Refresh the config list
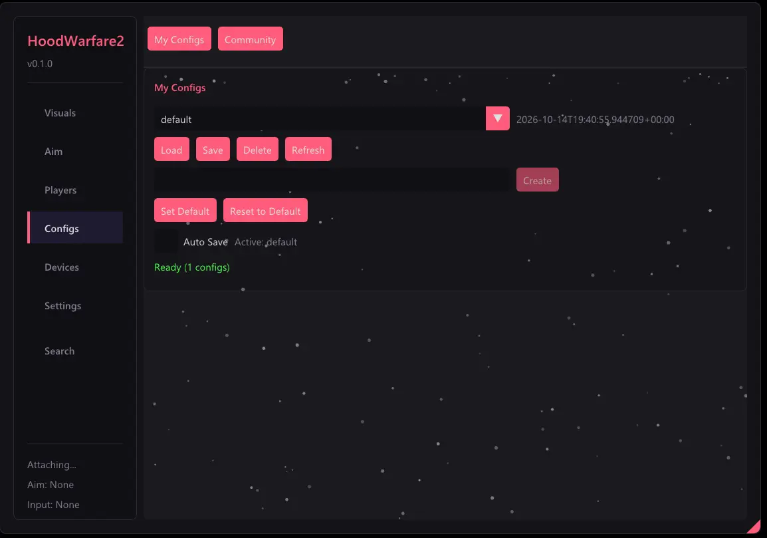Screen dimensions: 767x538 [x=308, y=150]
